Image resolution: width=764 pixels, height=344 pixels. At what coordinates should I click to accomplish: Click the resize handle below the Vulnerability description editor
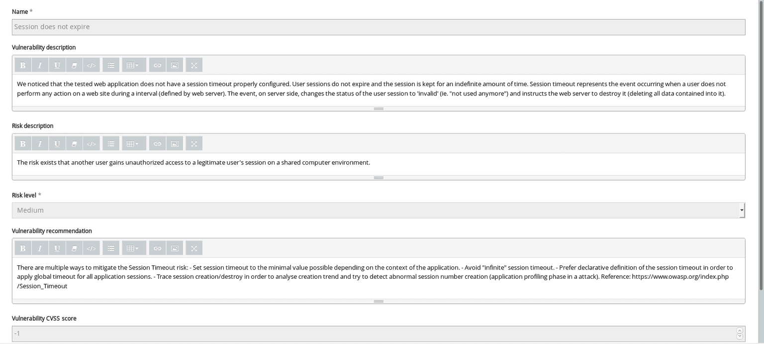click(379, 108)
